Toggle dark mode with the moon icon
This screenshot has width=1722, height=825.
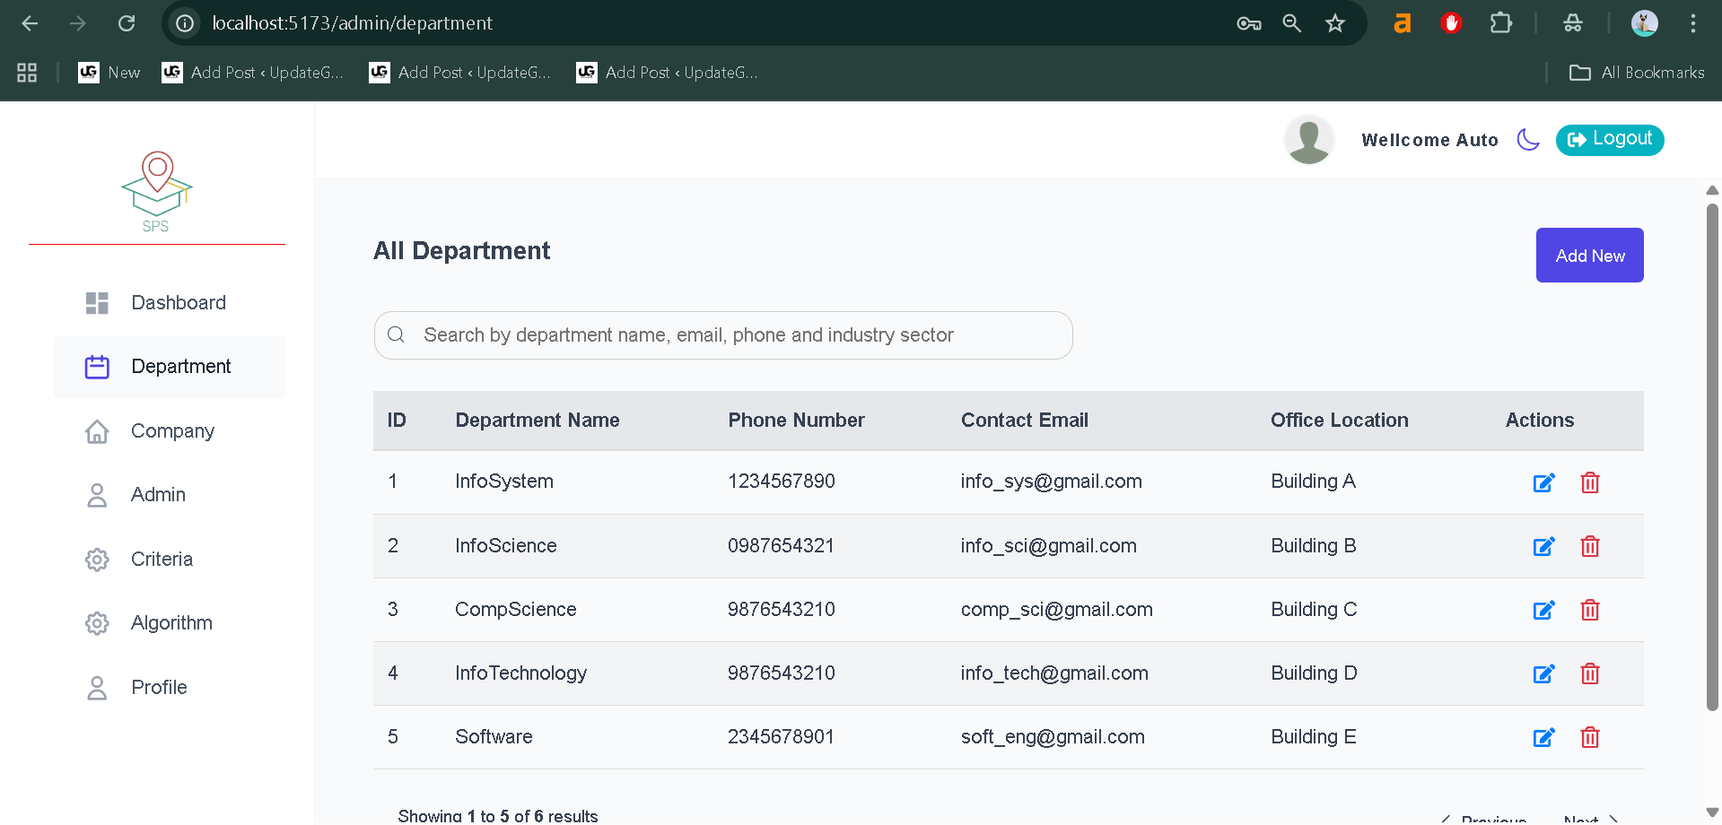tap(1528, 140)
